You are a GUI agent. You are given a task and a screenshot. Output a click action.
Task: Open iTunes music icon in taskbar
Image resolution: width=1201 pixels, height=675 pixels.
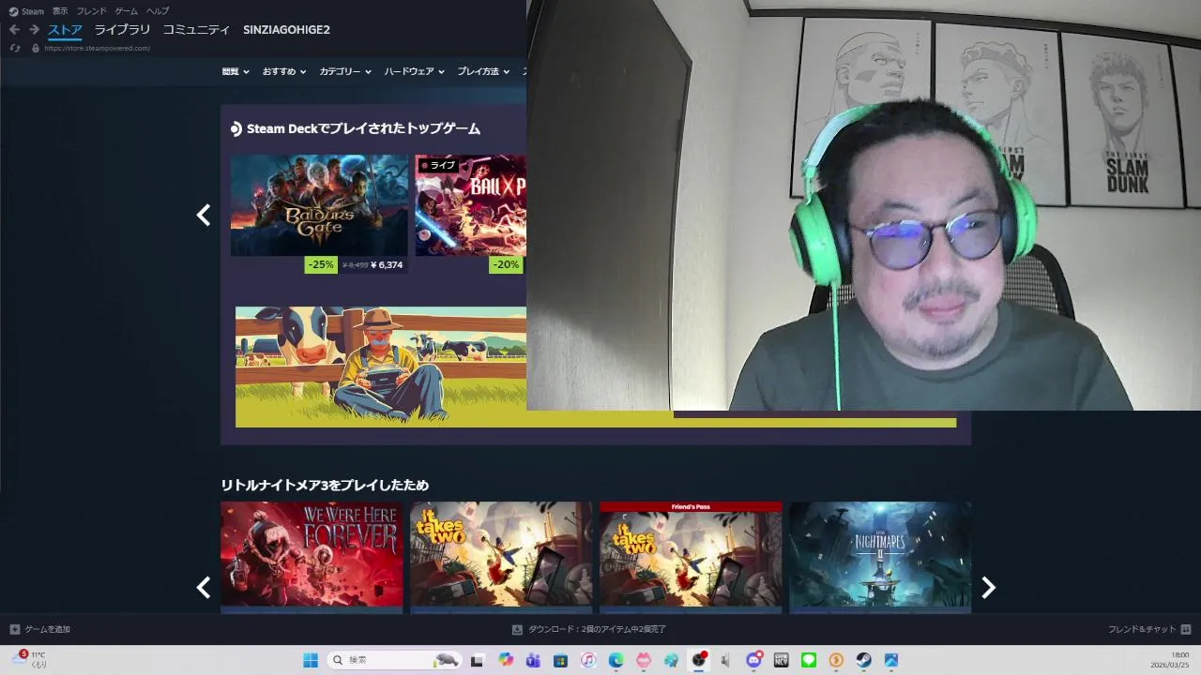[588, 660]
